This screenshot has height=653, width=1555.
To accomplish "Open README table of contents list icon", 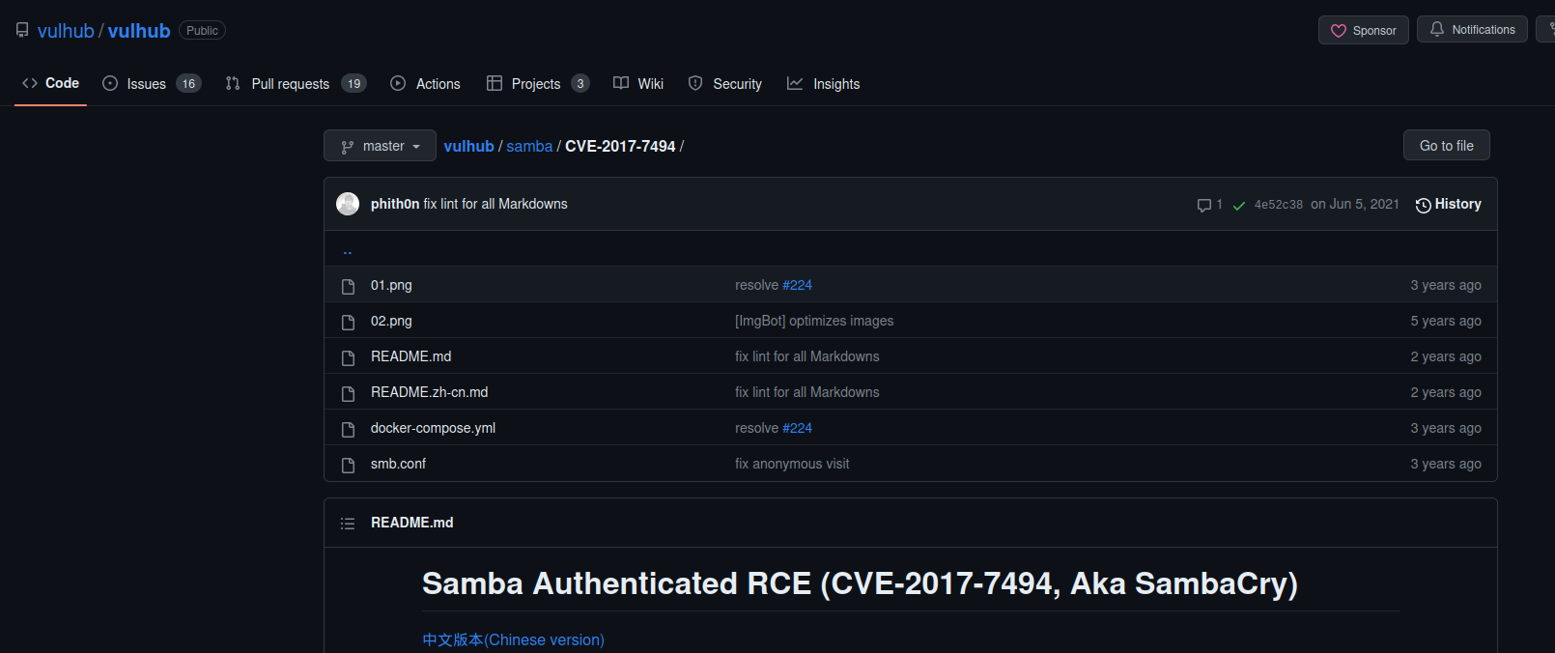I will pos(348,523).
